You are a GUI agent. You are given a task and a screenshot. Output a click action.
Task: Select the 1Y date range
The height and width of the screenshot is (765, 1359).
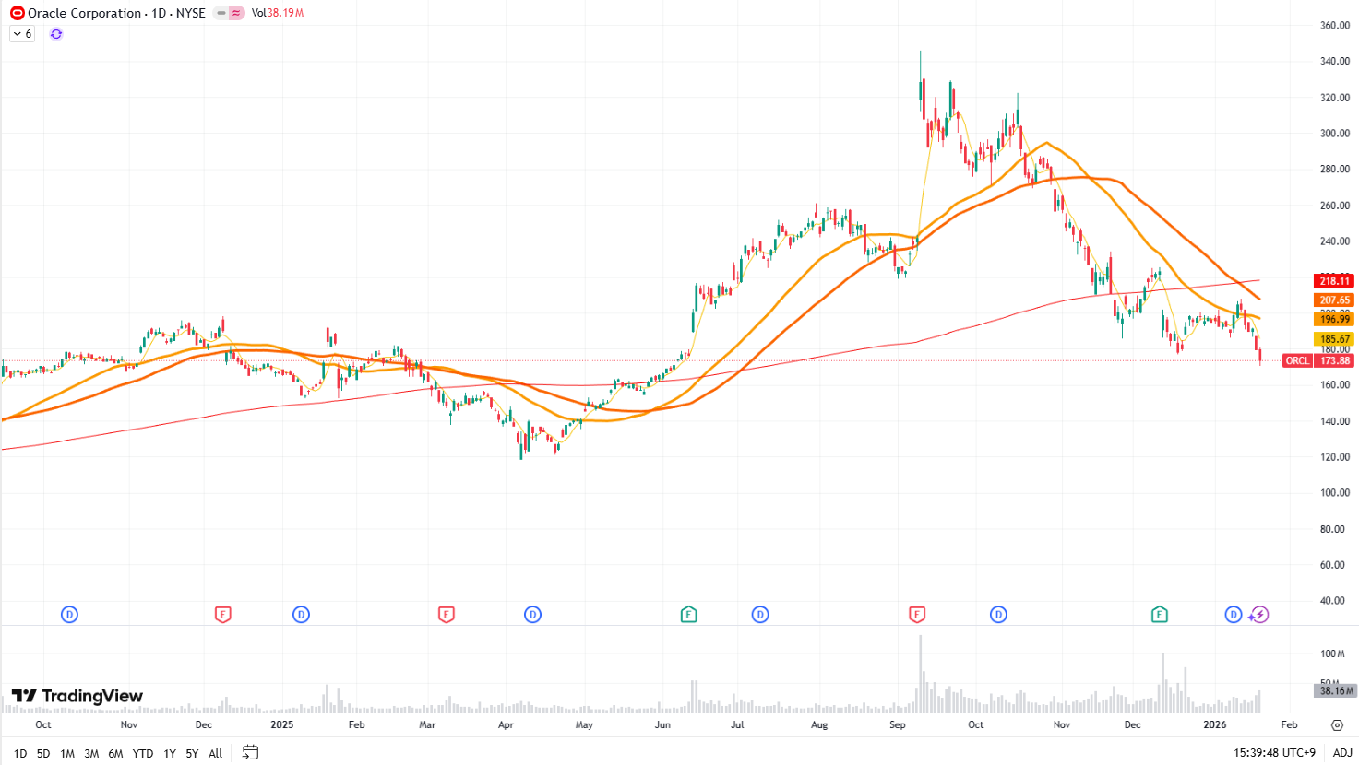click(170, 753)
